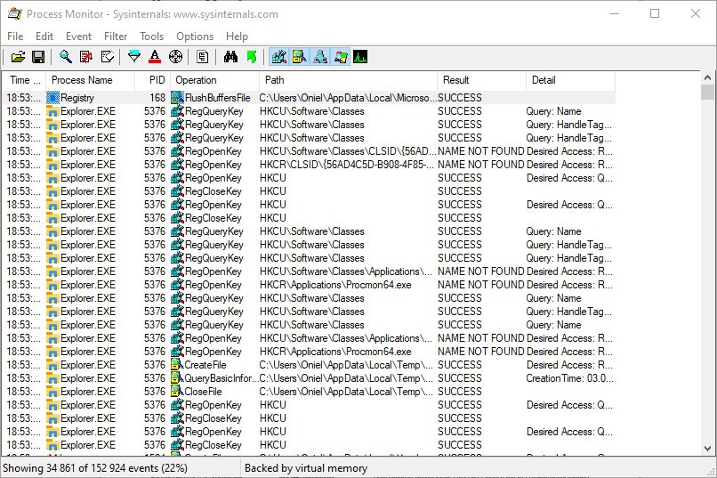Toggle Show Network Activity button
The image size is (717, 478).
[320, 57]
